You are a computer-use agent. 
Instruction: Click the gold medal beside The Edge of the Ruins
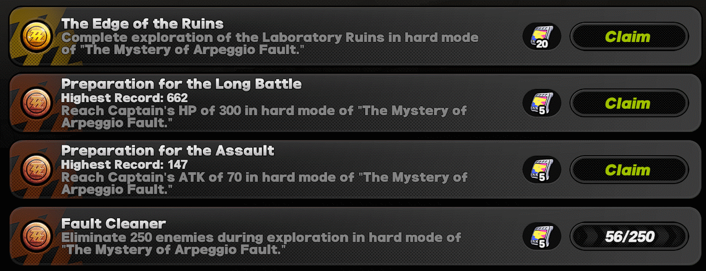click(36, 37)
